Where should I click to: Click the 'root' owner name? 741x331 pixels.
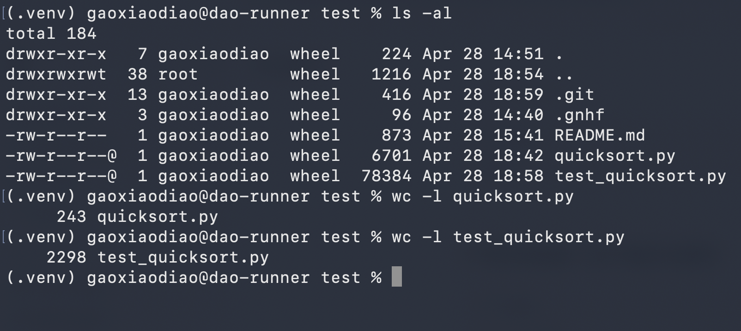178,74
